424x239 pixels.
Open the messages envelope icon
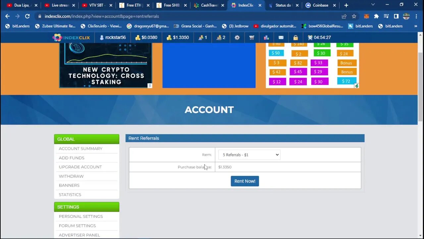281,38
